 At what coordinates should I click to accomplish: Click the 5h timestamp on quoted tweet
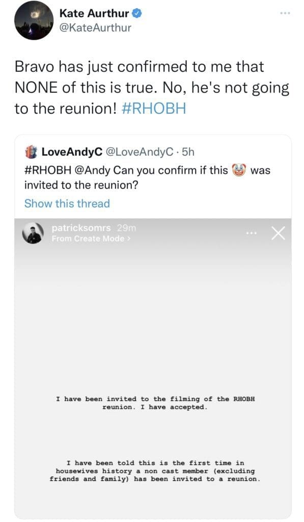tap(188, 152)
